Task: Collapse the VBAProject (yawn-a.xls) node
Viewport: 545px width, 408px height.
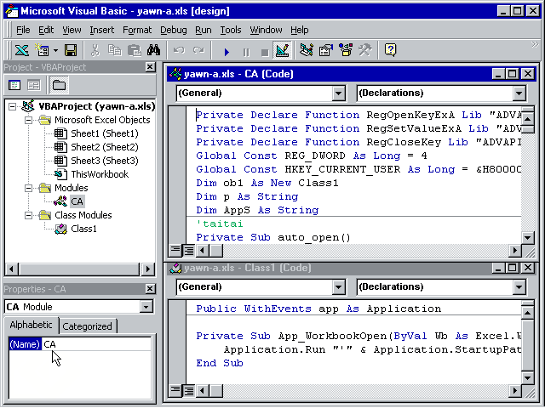Action: 12,106
